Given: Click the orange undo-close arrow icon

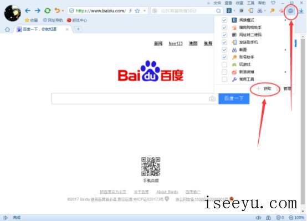Looking at the screenshot, I should [x=57, y=10].
